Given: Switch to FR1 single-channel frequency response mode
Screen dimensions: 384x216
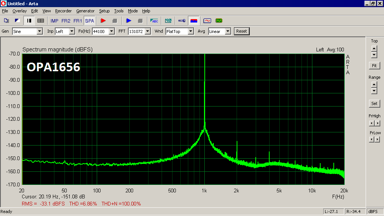Looking at the screenshot, I should (x=78, y=21).
